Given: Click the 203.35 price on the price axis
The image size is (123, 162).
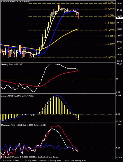Looking at the screenshot, I should coord(119,48).
